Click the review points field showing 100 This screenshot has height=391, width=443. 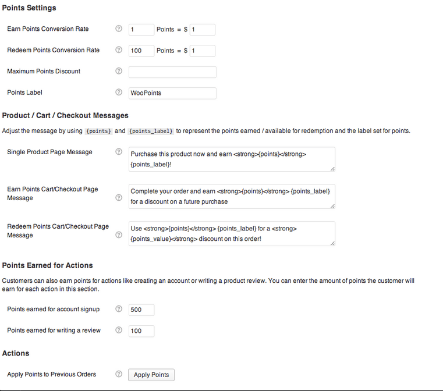point(141,330)
